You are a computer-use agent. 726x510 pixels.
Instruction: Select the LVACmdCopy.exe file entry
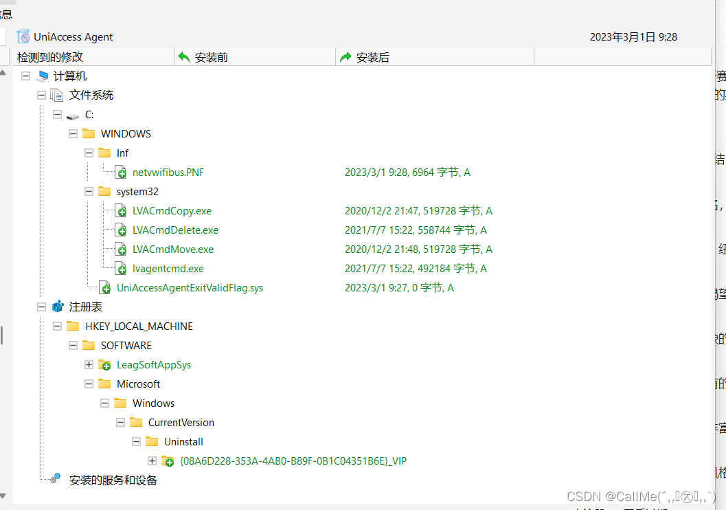(x=172, y=211)
